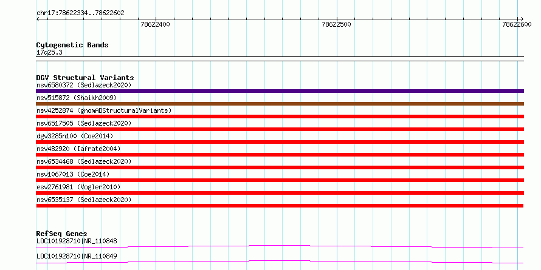Click the cytogenetic band 17q25.3 line
The width and height of the screenshot is (541, 270).
tap(280, 59)
